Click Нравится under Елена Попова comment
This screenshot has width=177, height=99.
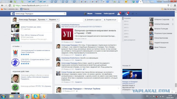click(78, 82)
